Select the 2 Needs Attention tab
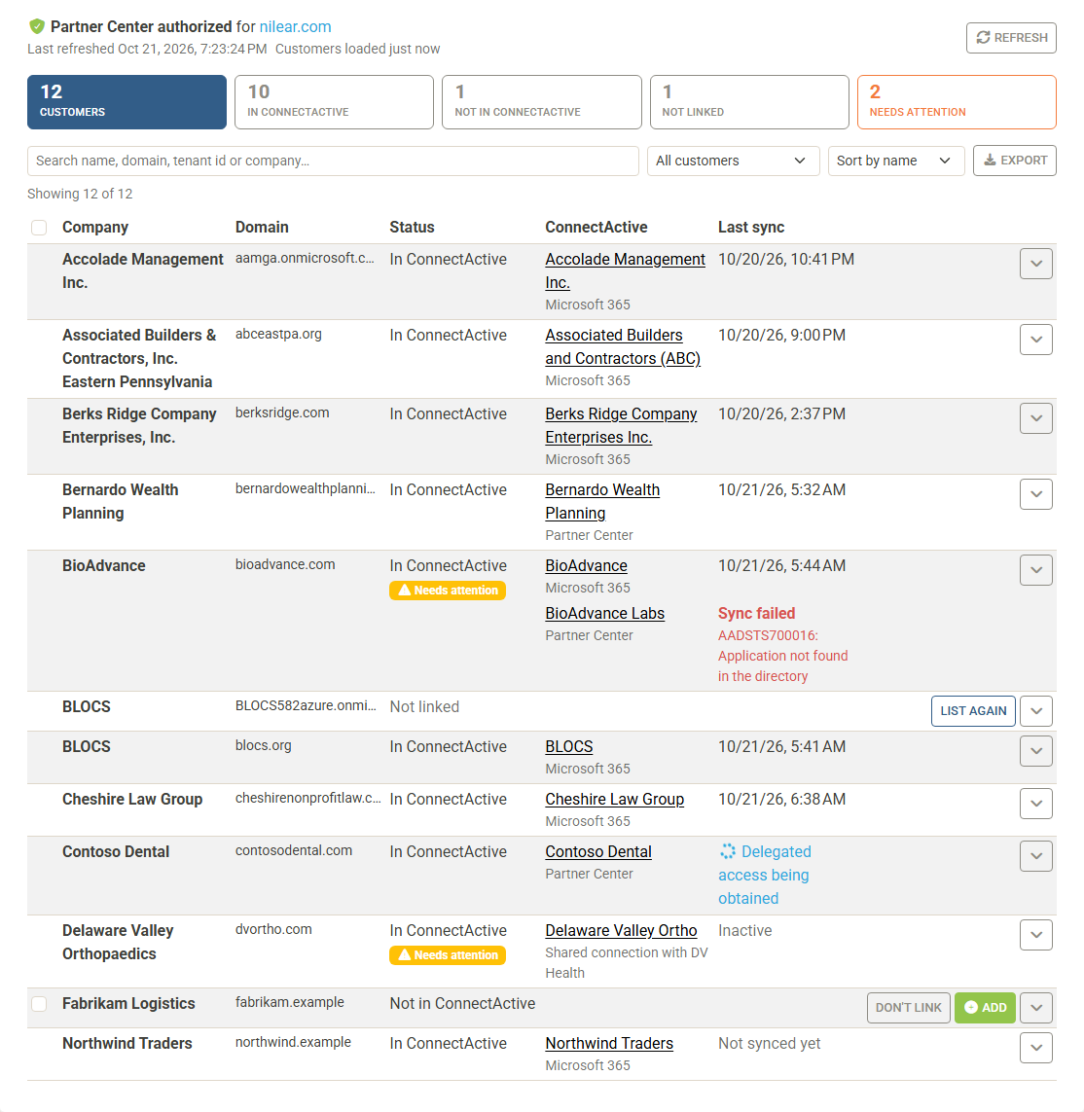 click(x=957, y=102)
